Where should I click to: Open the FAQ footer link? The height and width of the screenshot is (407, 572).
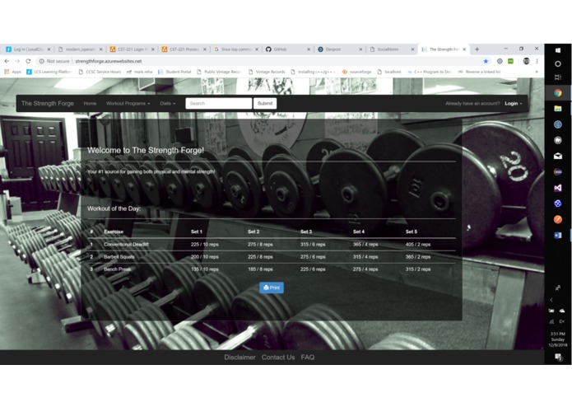308,358
